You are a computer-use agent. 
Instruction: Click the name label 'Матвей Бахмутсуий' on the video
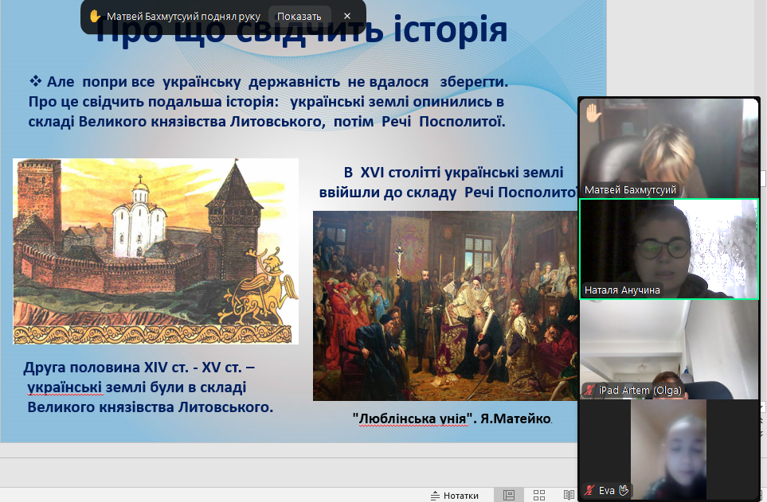click(630, 189)
